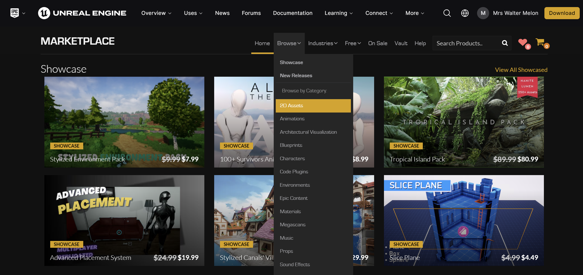
Task: Expand the Uses dropdown
Action: (193, 13)
